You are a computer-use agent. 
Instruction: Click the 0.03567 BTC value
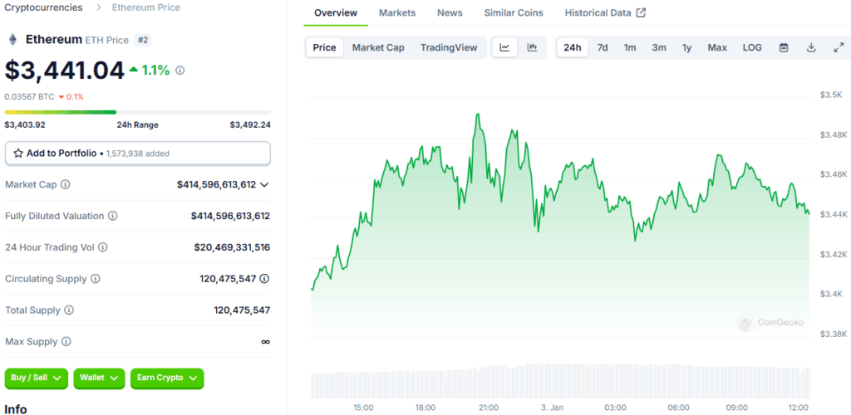point(29,97)
